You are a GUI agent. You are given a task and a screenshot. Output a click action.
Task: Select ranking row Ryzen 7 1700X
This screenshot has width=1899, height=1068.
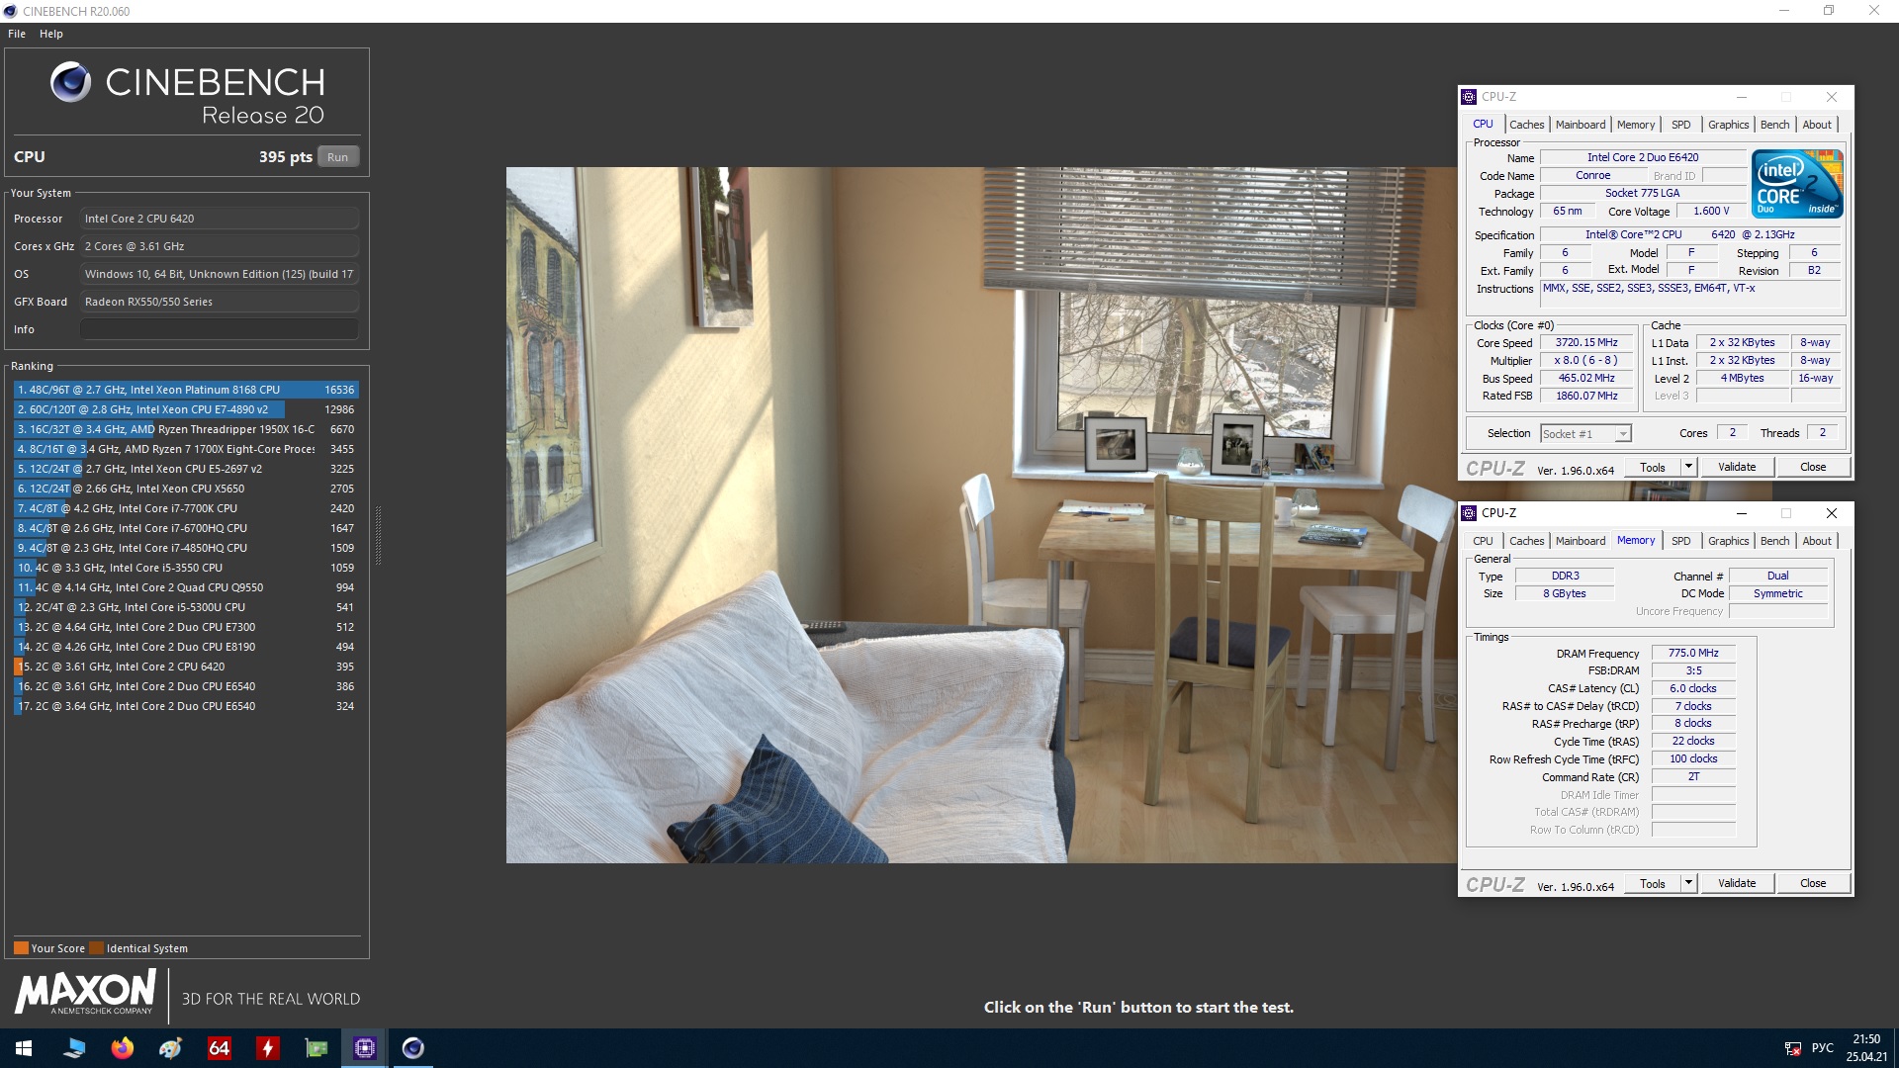[x=186, y=449]
